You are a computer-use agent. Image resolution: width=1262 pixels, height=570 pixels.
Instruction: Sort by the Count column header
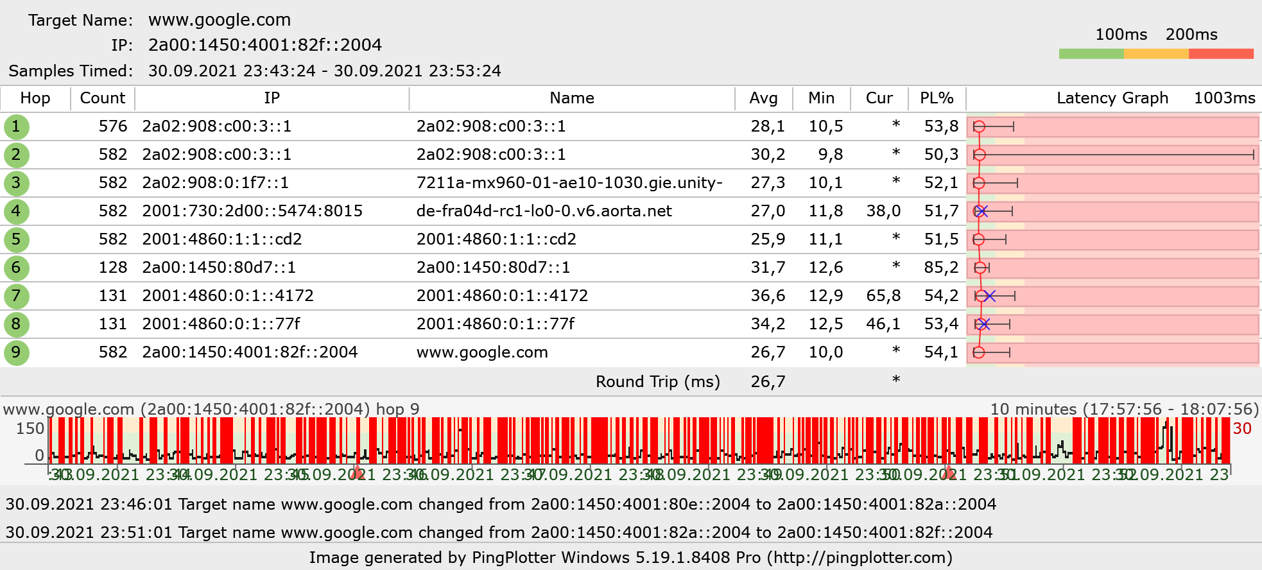[x=102, y=98]
